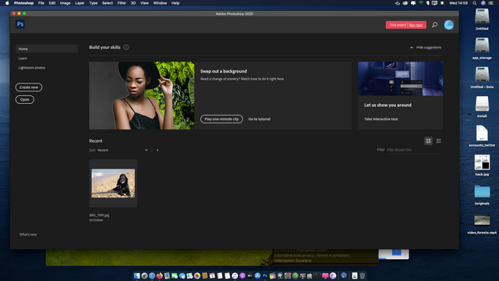Open iTunes Music from the Dock
Image resolution: width=499 pixels, height=281 pixels.
pos(235,276)
